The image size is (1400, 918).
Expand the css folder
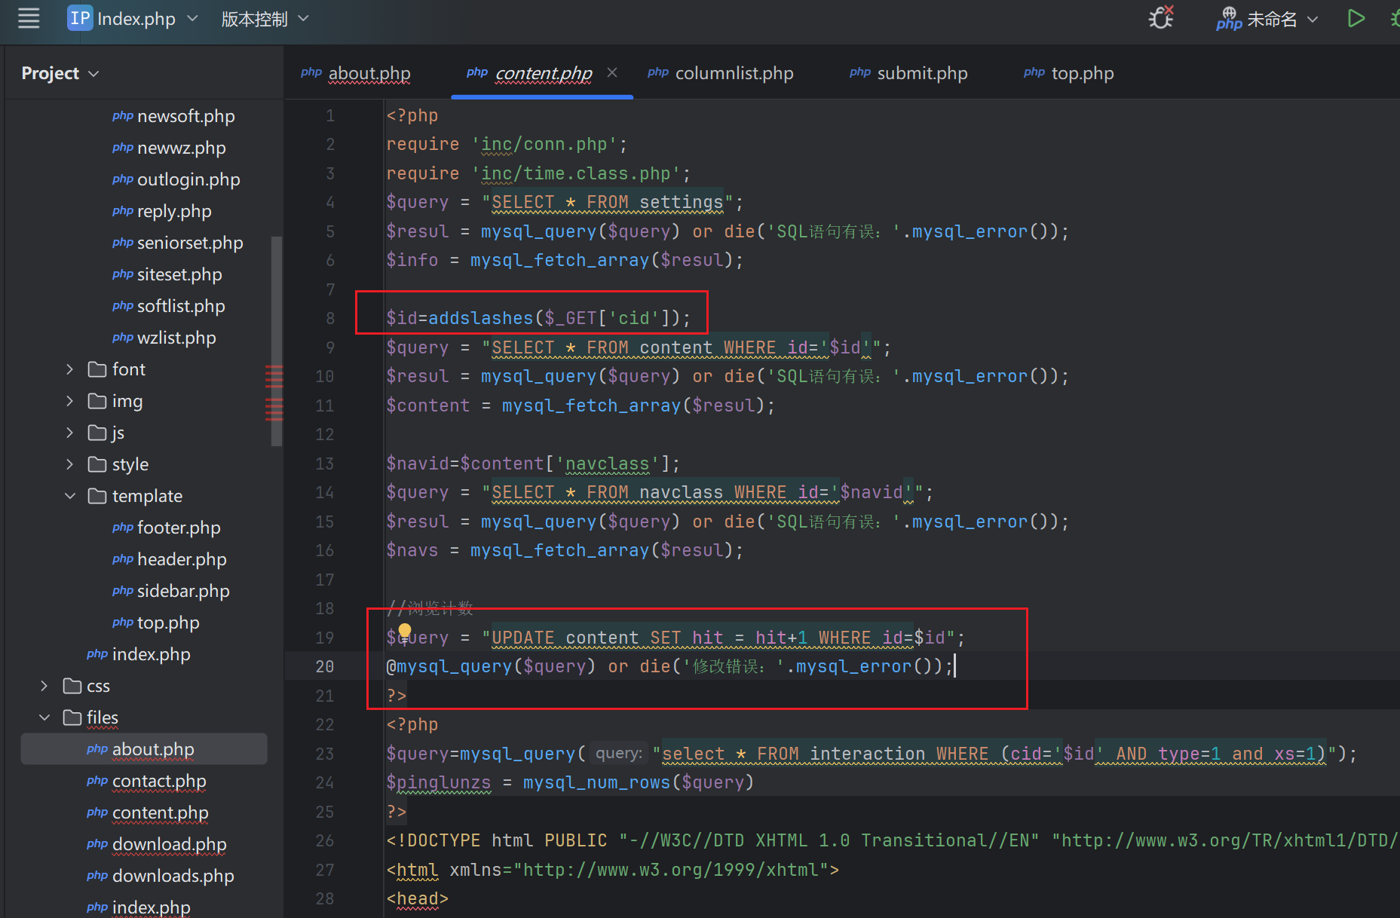pos(43,685)
